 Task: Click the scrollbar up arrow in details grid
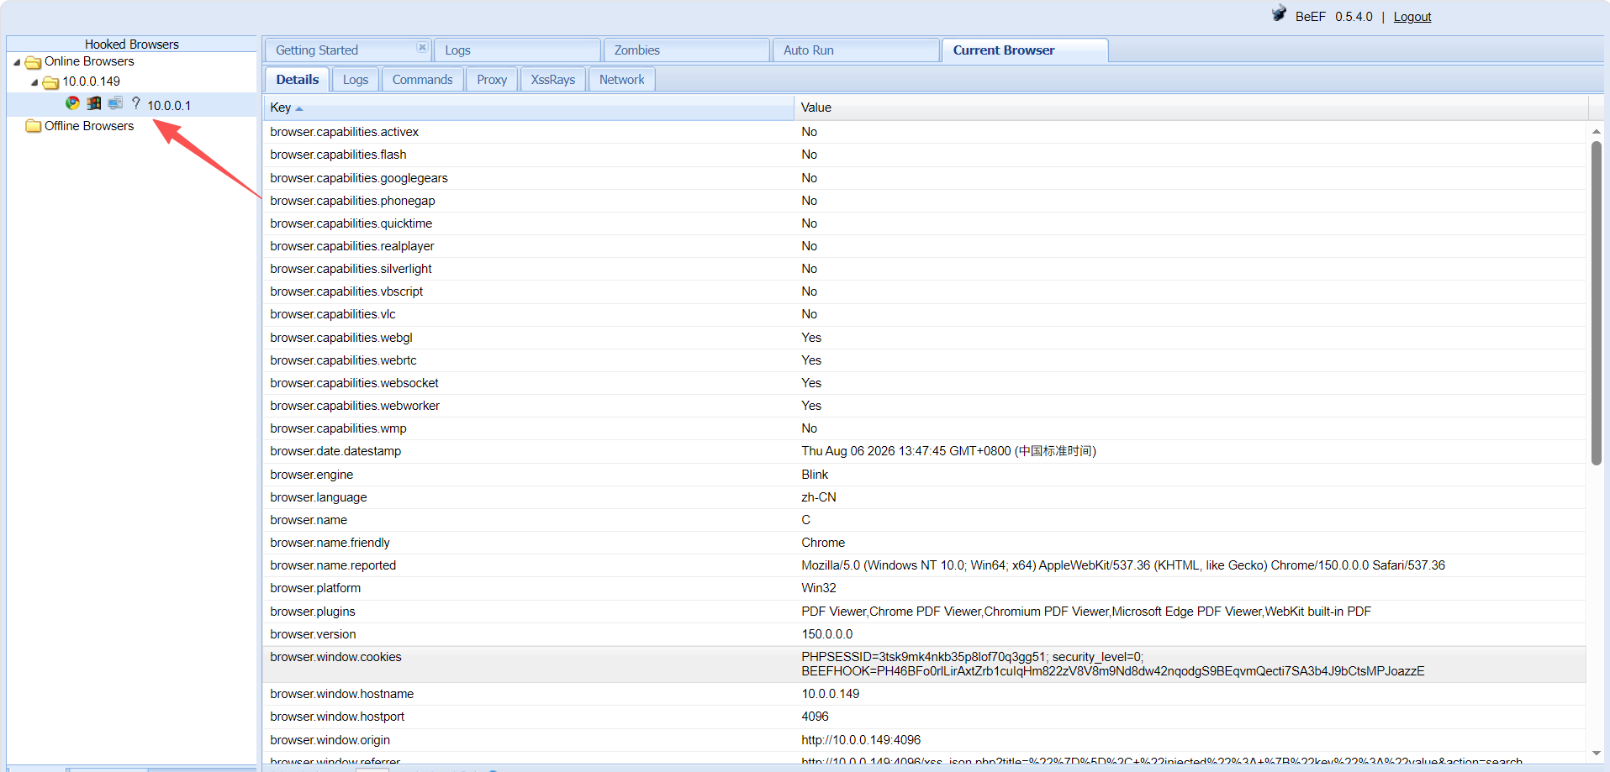click(x=1596, y=131)
